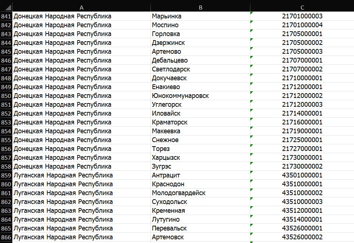354x243 pixels.
Task: Select row 858 header
Action: 6,166
